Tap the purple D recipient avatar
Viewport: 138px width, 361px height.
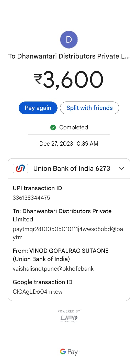(69, 39)
